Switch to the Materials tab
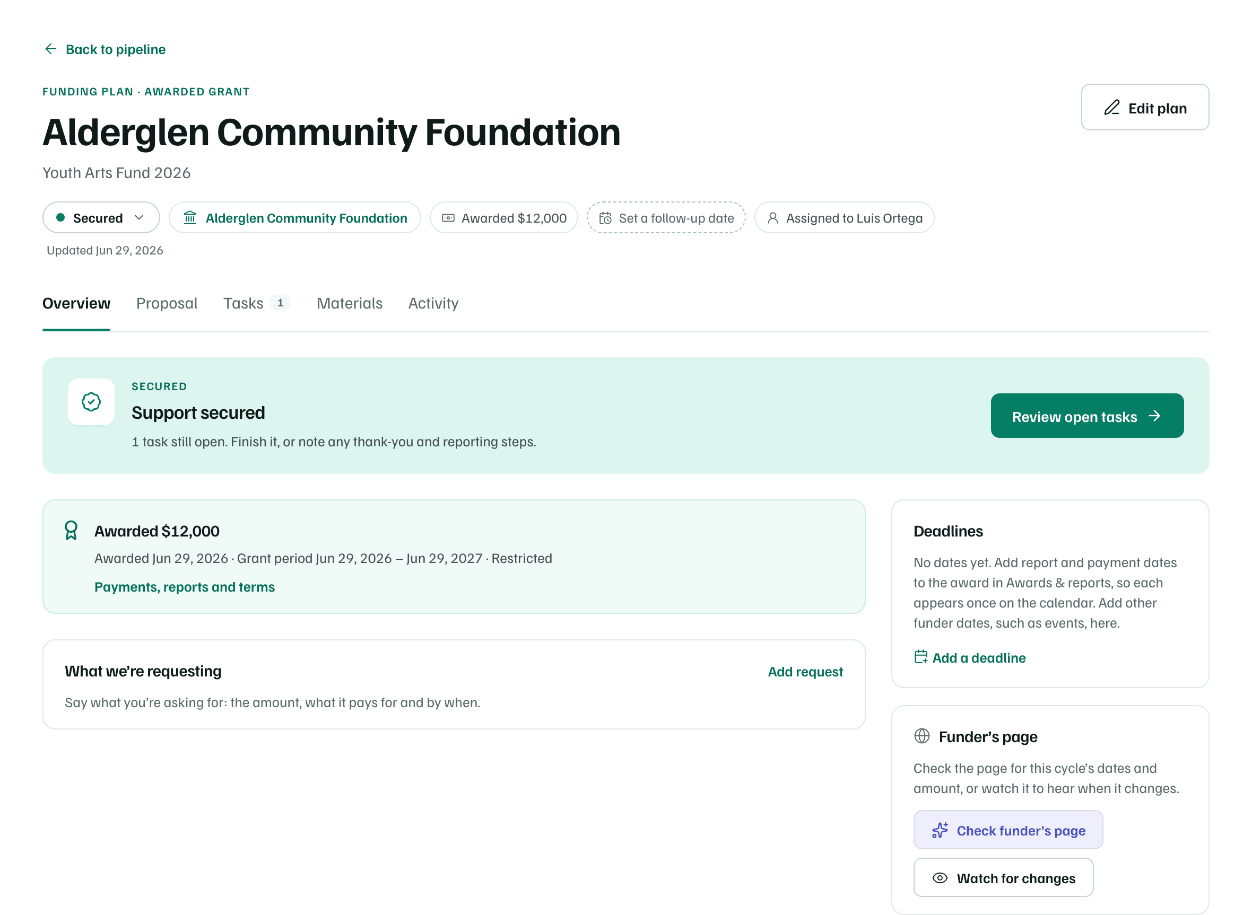This screenshot has width=1252, height=915. (x=350, y=303)
